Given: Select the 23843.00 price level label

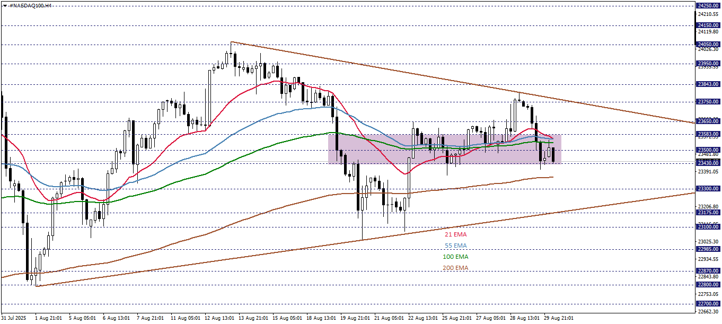Looking at the screenshot, I should [708, 84].
